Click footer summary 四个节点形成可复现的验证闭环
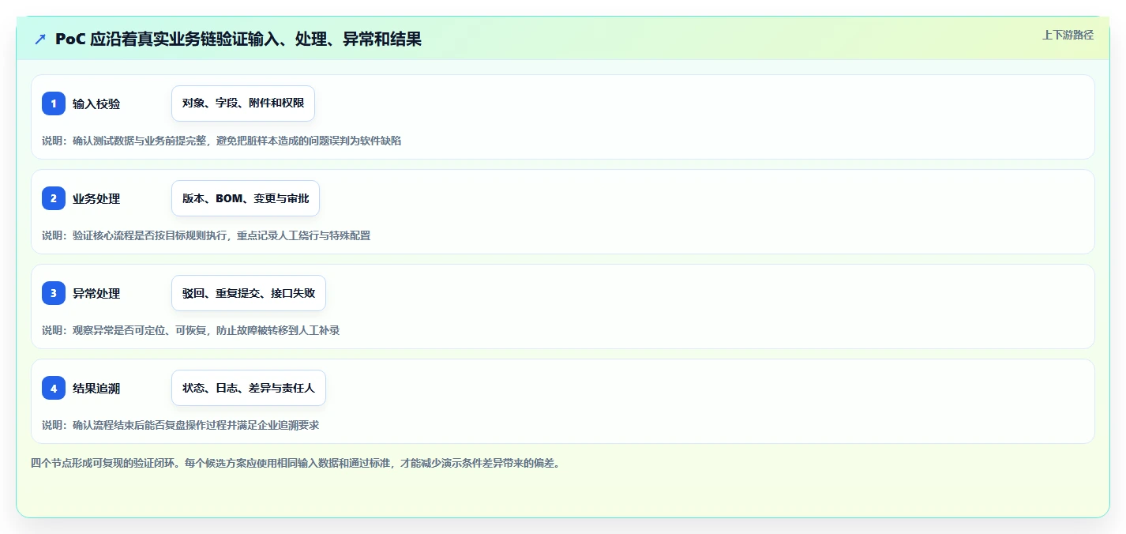 295,464
